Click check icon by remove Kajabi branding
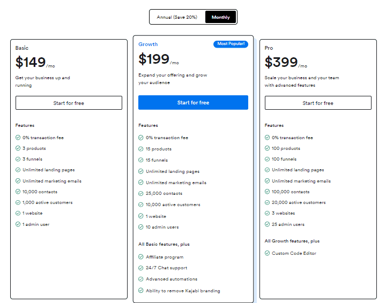The image size is (386, 303). (x=141, y=291)
